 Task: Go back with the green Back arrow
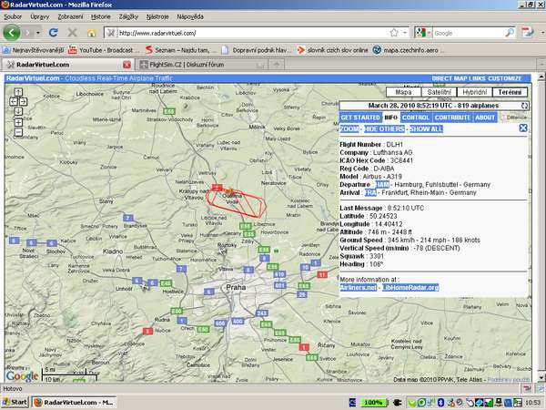(12, 33)
